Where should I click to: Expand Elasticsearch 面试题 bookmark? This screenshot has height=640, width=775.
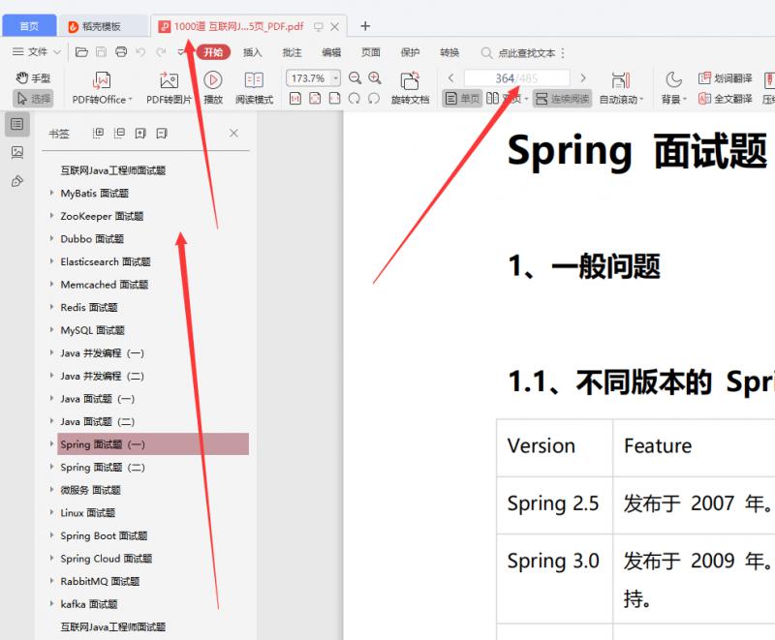point(51,260)
